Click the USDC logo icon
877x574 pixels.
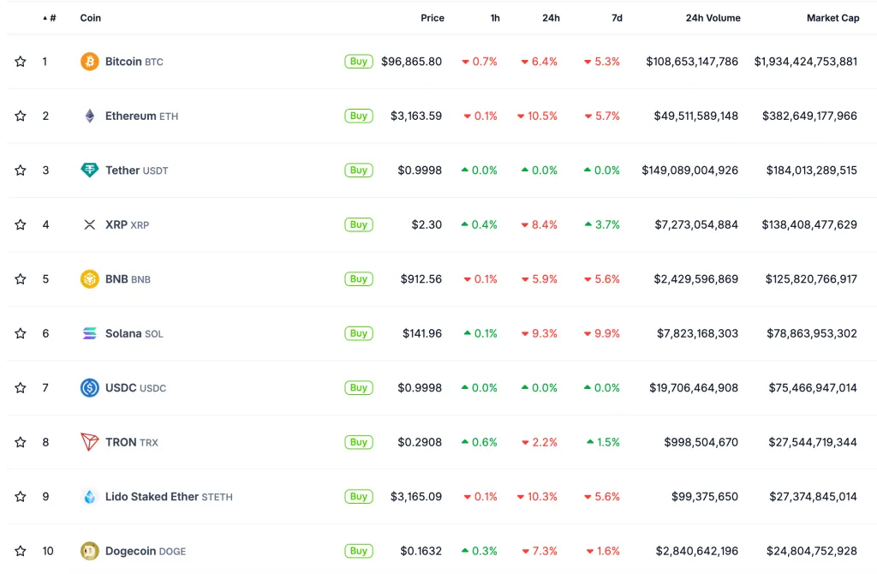(90, 388)
